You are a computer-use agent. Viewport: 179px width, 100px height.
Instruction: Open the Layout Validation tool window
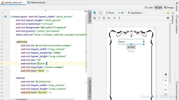click(x=177, y=24)
